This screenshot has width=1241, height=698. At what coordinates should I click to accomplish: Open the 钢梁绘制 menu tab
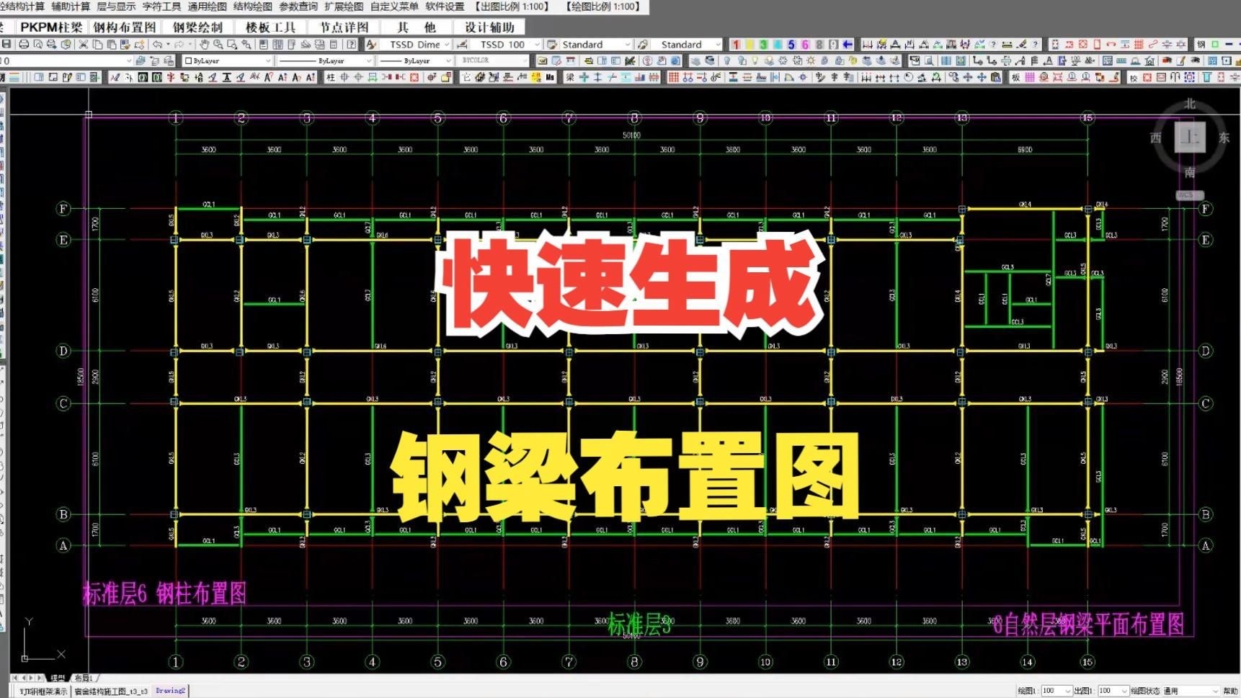click(198, 27)
